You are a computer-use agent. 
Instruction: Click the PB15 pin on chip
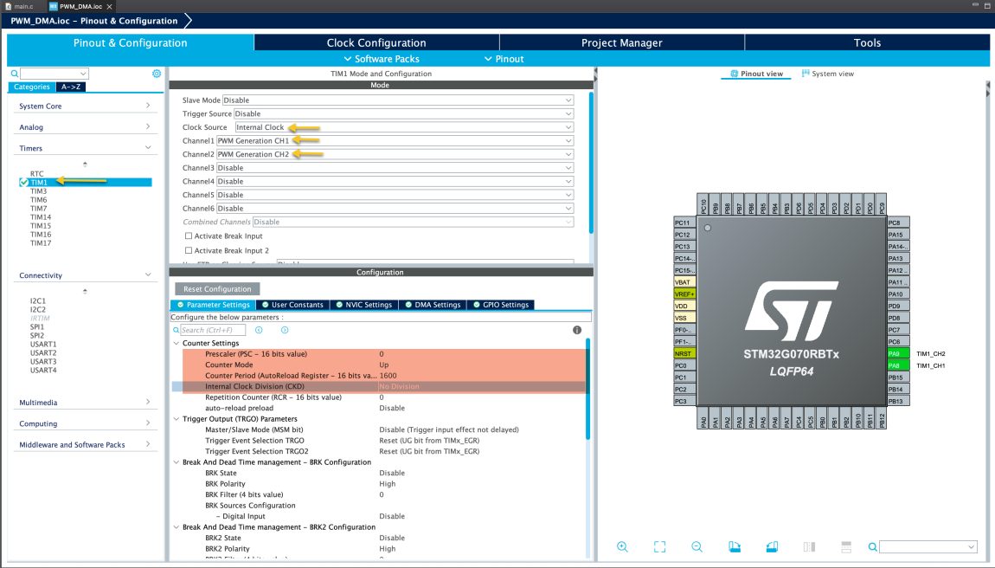click(897, 378)
